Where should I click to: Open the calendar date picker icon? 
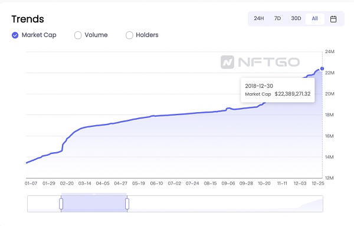(333, 19)
